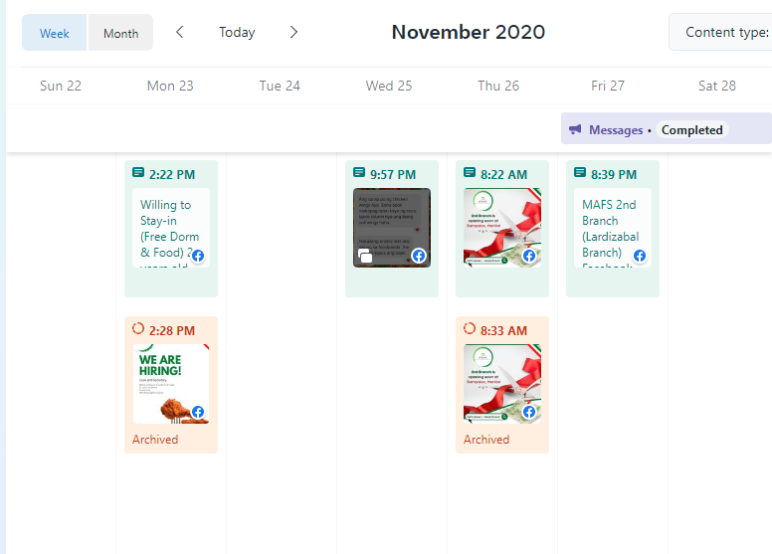Screen dimensions: 772x554
Task: Select the Thu 26 day header
Action: pos(498,86)
